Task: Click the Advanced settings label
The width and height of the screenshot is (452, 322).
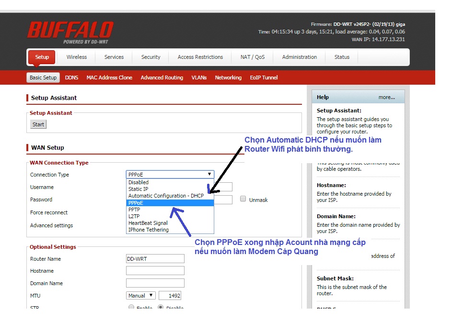Action: [51, 225]
